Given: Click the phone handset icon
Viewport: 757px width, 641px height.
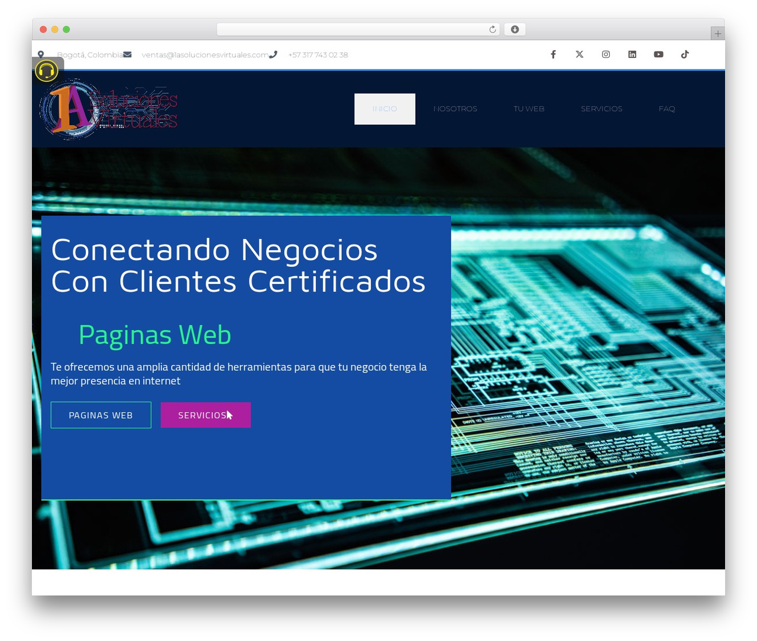Looking at the screenshot, I should coord(273,54).
